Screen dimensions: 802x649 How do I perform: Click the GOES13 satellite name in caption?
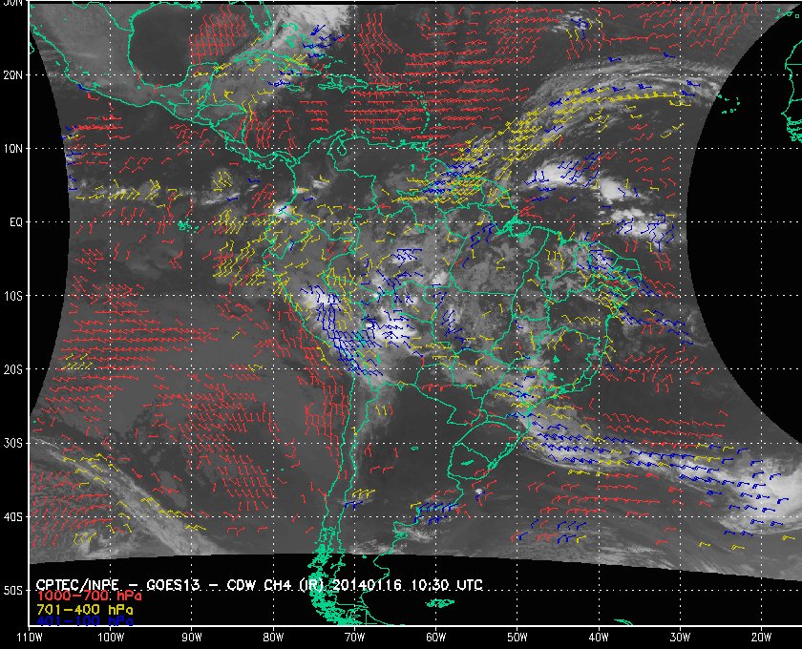point(173,585)
